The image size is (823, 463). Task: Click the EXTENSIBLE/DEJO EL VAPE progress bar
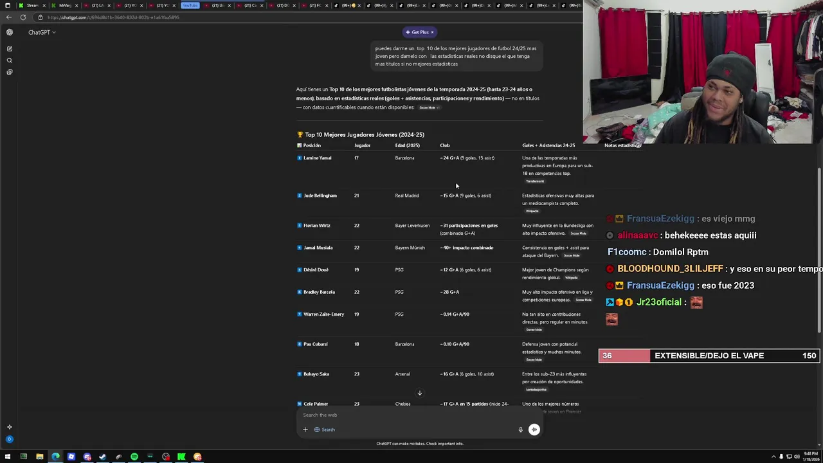click(x=709, y=356)
